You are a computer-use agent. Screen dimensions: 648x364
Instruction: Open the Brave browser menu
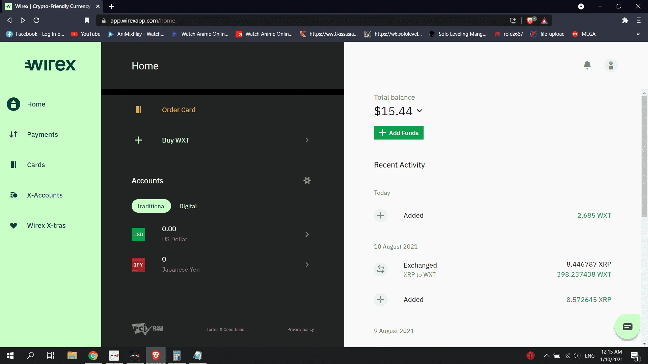[639, 21]
